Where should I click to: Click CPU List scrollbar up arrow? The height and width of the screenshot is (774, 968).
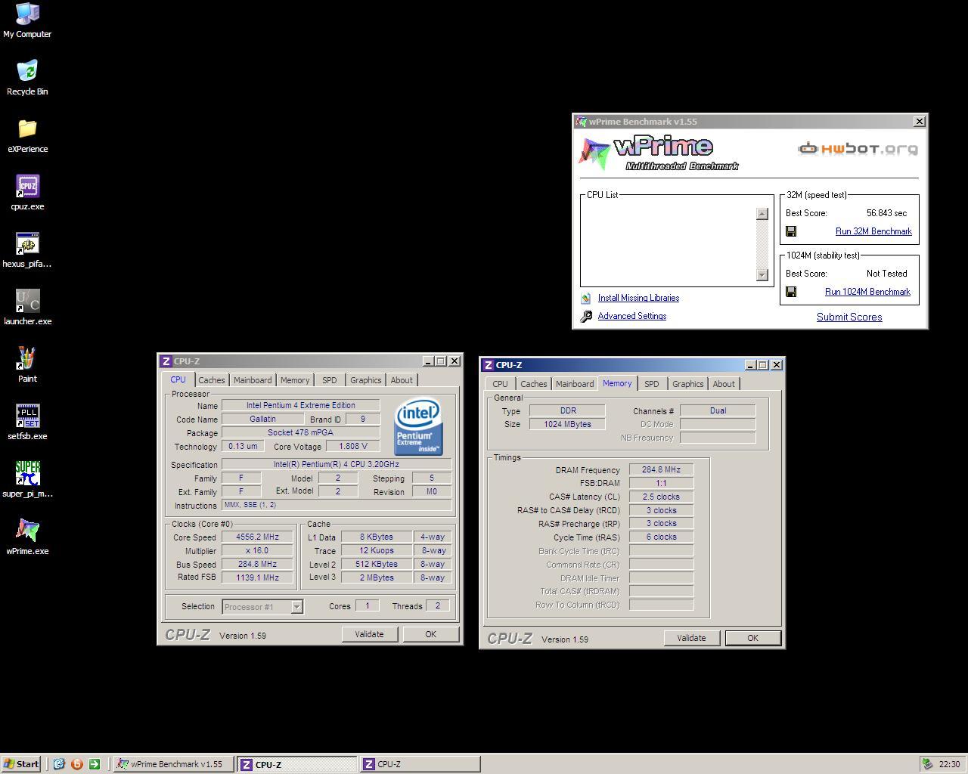(x=762, y=214)
